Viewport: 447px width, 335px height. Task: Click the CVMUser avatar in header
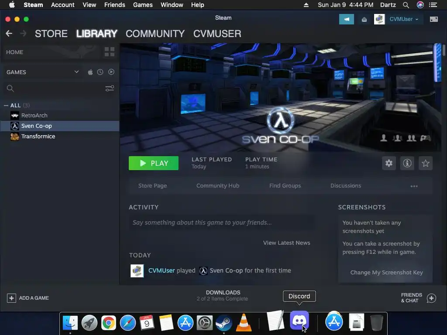click(379, 19)
